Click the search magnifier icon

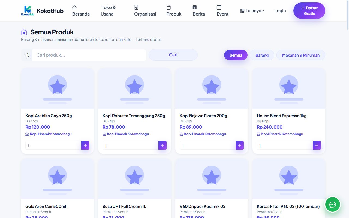(x=27, y=55)
